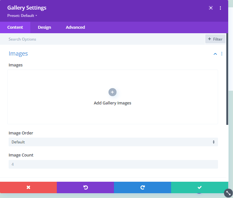Switch to the Content tab
Image resolution: width=233 pixels, height=198 pixels.
click(15, 27)
